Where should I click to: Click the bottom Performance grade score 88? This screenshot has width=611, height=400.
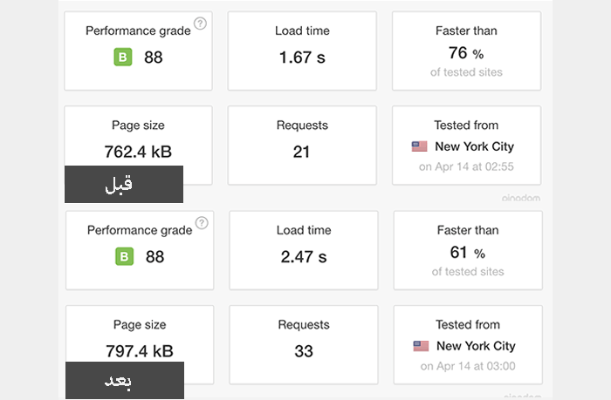154,257
